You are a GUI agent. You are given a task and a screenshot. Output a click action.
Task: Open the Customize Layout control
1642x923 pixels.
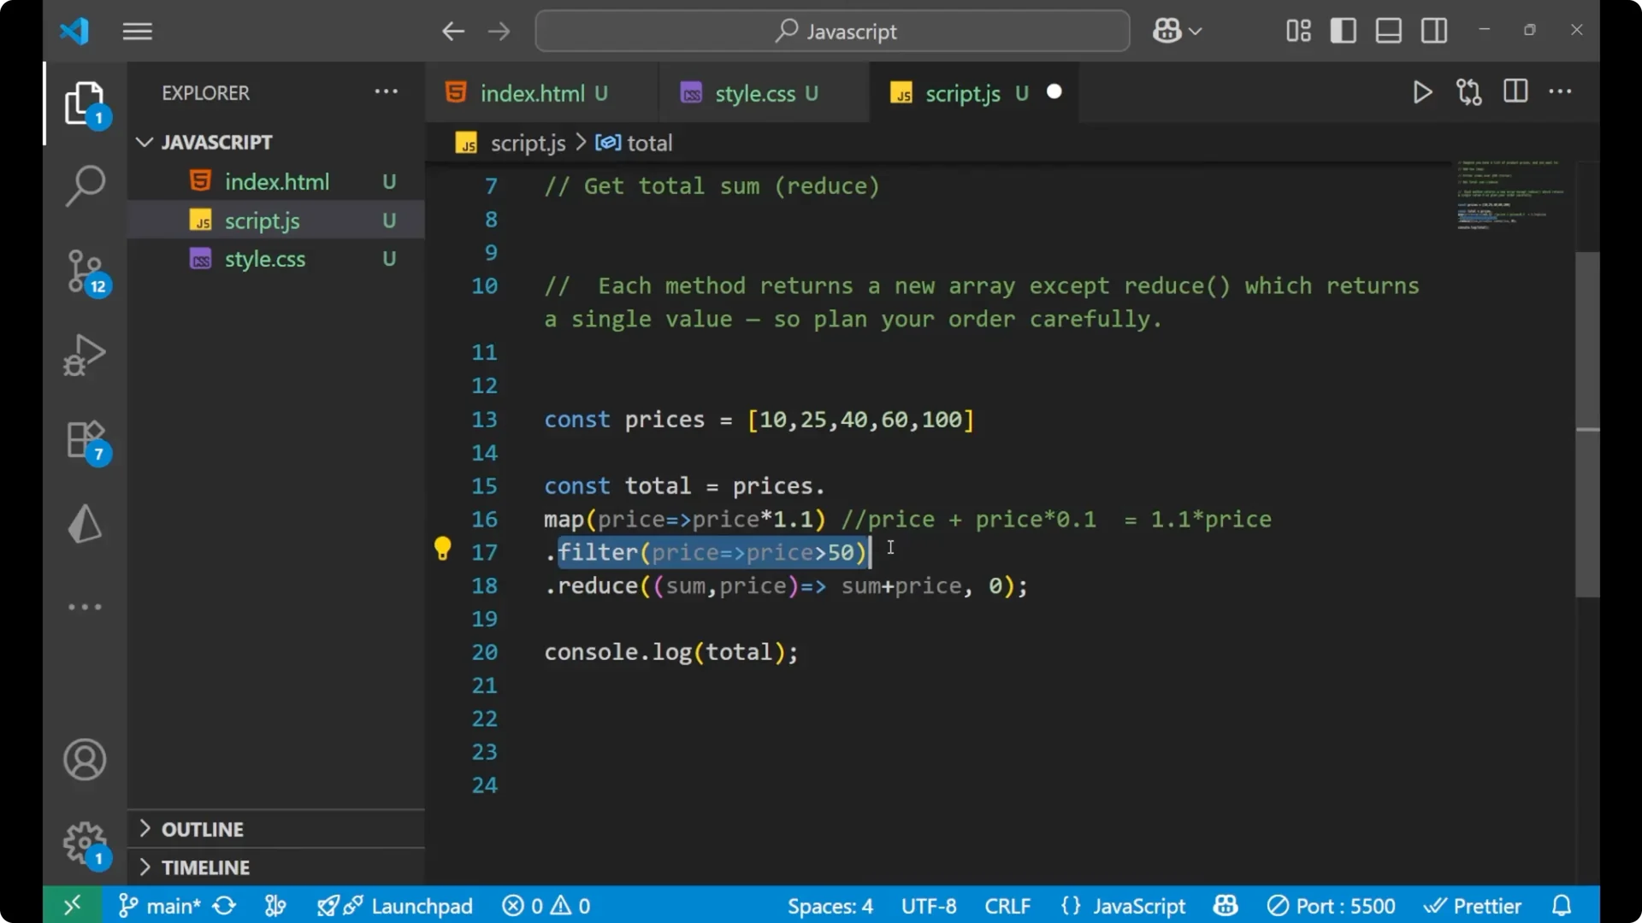coord(1296,31)
